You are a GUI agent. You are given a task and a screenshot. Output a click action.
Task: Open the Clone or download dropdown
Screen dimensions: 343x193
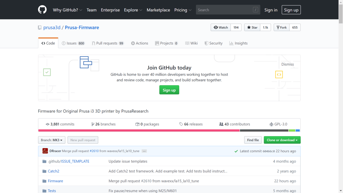pos(282,140)
